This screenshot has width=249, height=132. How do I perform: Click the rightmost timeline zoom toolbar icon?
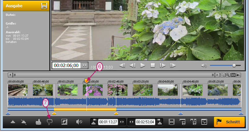point(238,75)
